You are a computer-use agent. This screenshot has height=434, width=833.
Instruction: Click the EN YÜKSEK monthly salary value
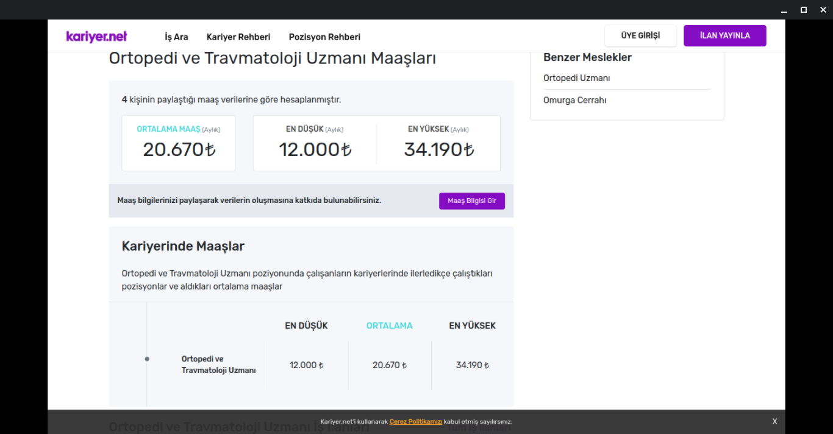(x=438, y=149)
